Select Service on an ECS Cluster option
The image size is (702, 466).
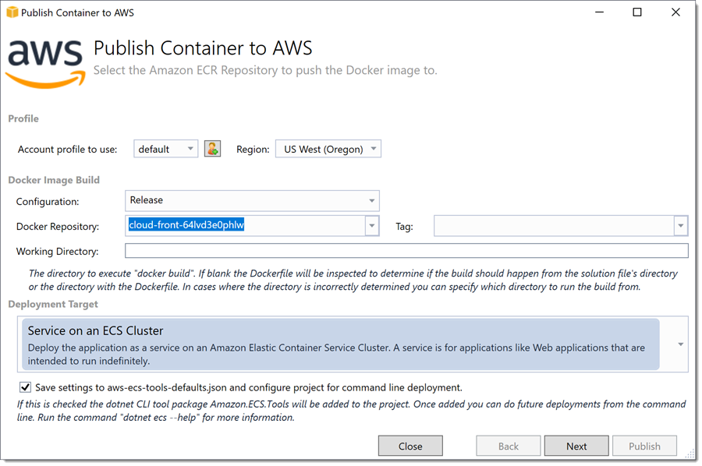(x=341, y=344)
